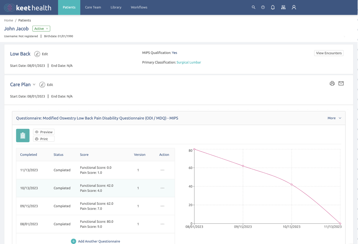Print the Care Plan using the printer icon

click(x=332, y=83)
